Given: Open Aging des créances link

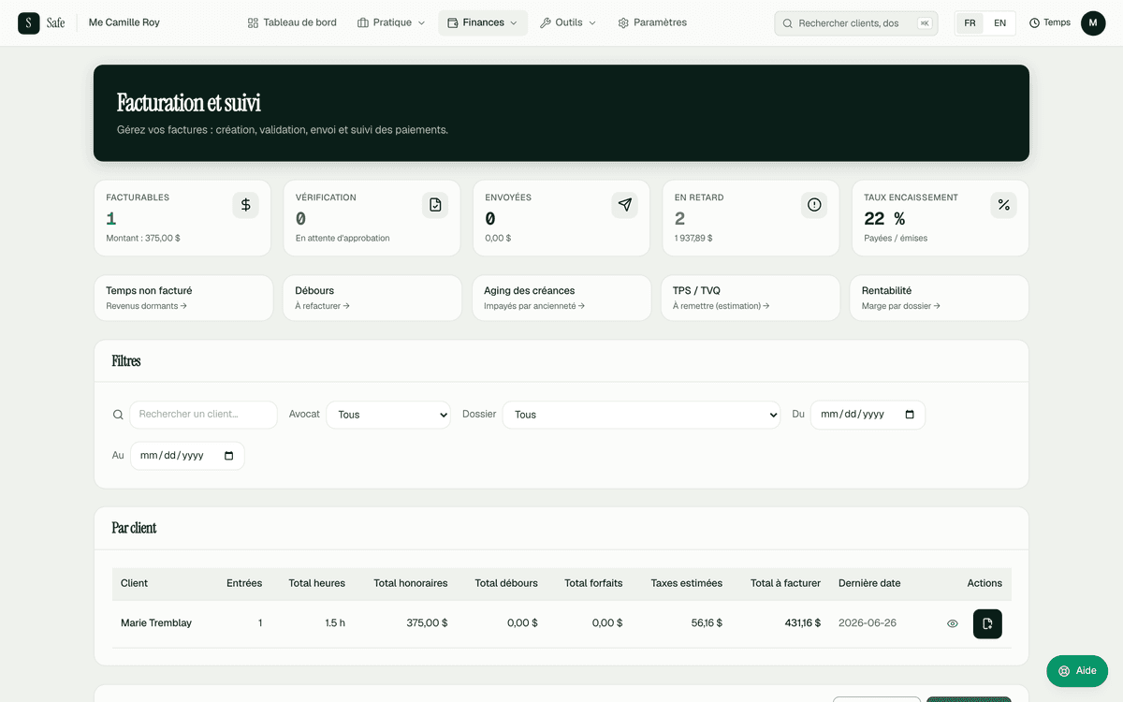Looking at the screenshot, I should click(561, 298).
